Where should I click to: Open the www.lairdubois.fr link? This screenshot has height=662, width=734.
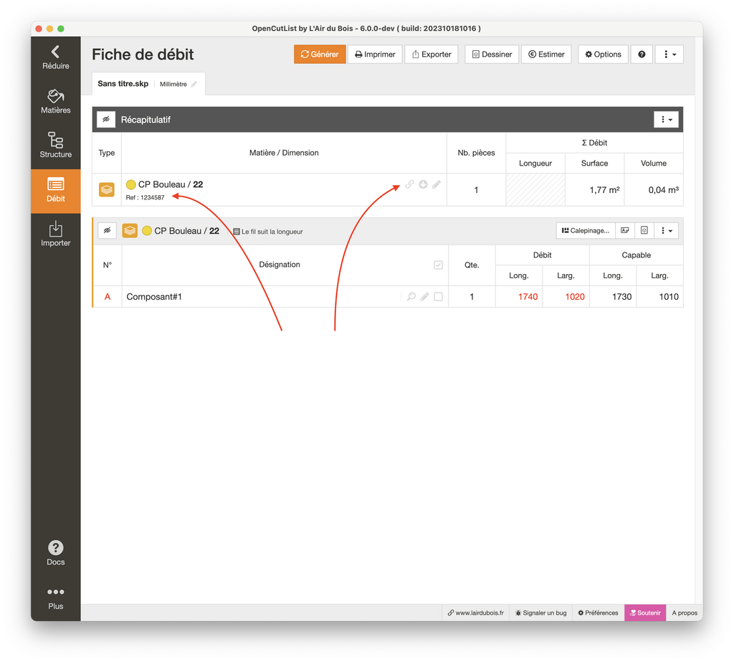(476, 613)
